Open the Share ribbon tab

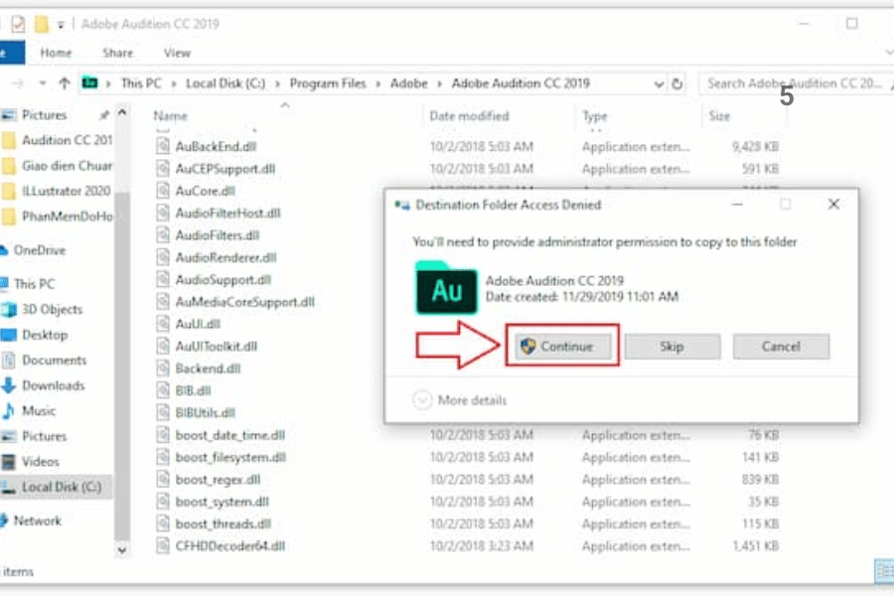point(117,53)
